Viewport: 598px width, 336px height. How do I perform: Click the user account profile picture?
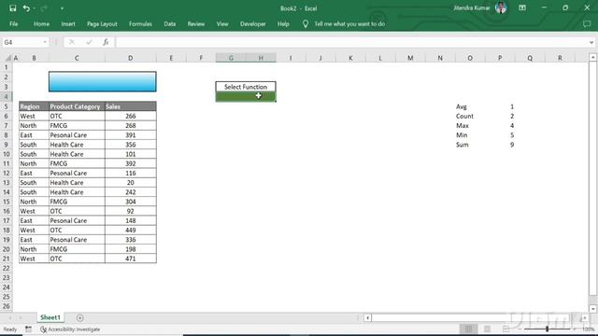point(501,7)
